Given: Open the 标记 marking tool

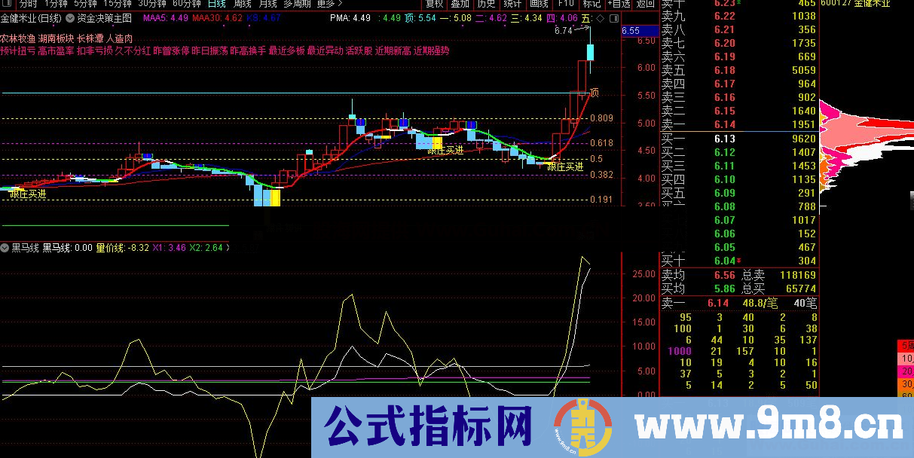Looking at the screenshot, I should 592,4.
